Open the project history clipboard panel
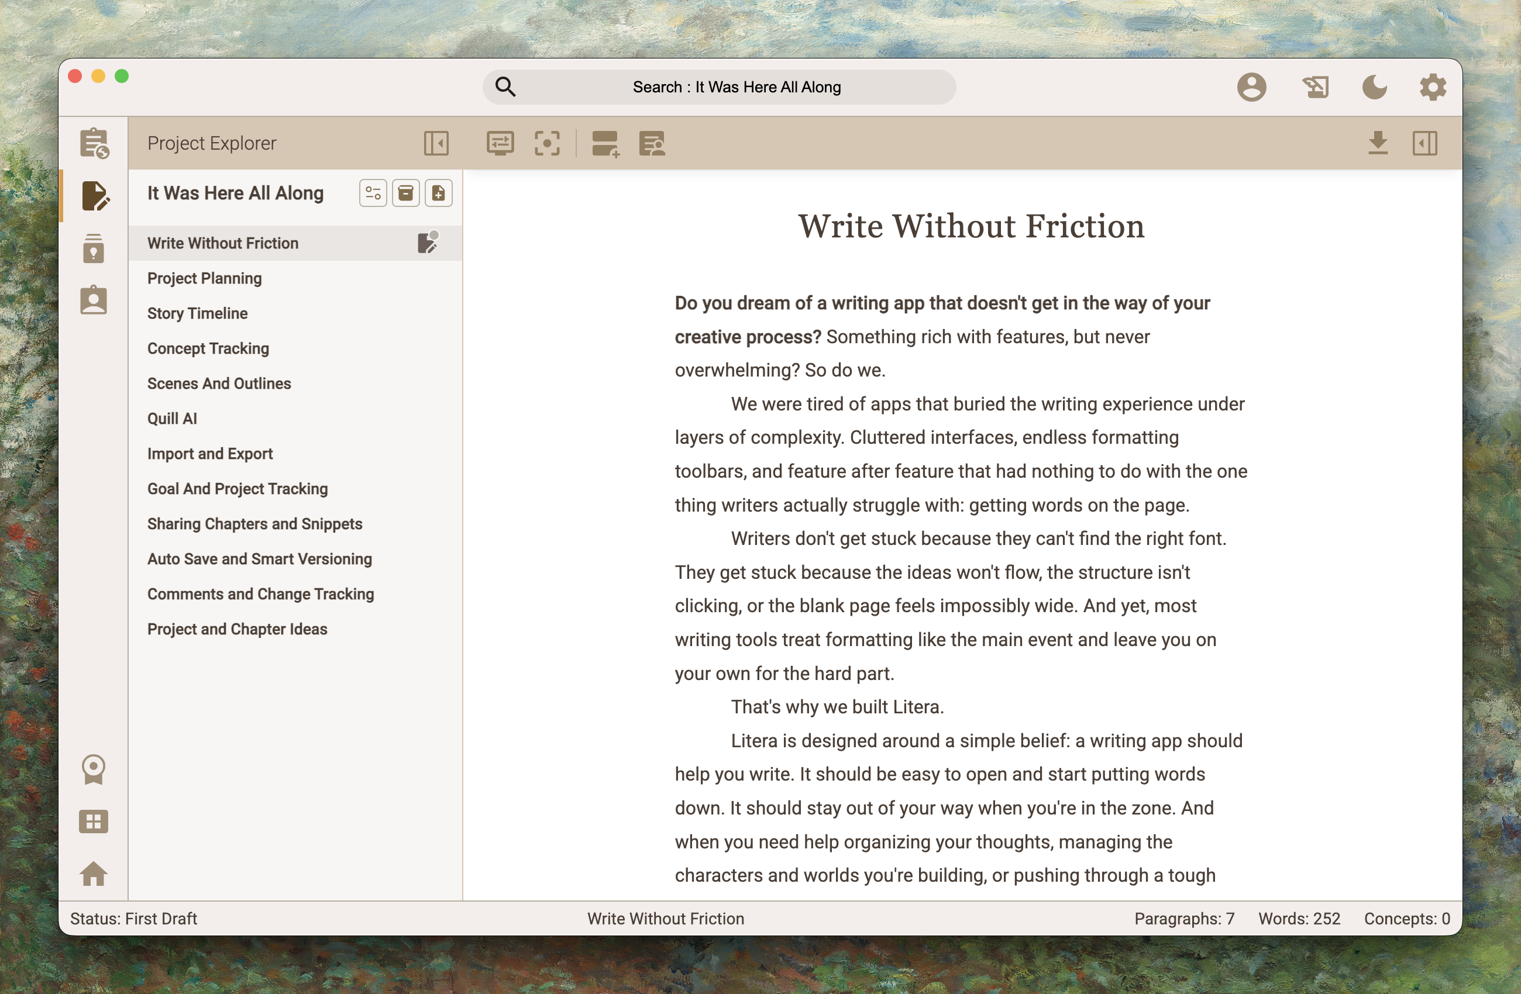 coord(94,144)
